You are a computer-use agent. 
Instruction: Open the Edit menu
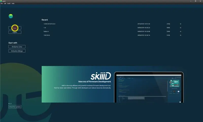pyautogui.click(x=5, y=4)
